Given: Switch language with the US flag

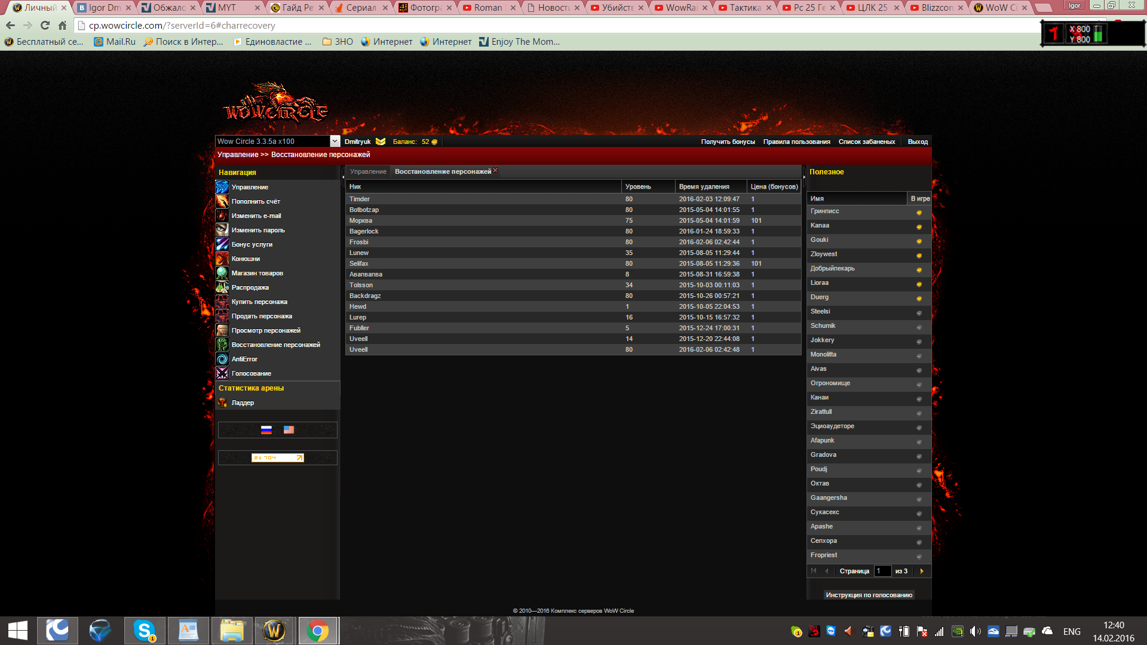Looking at the screenshot, I should tap(289, 430).
